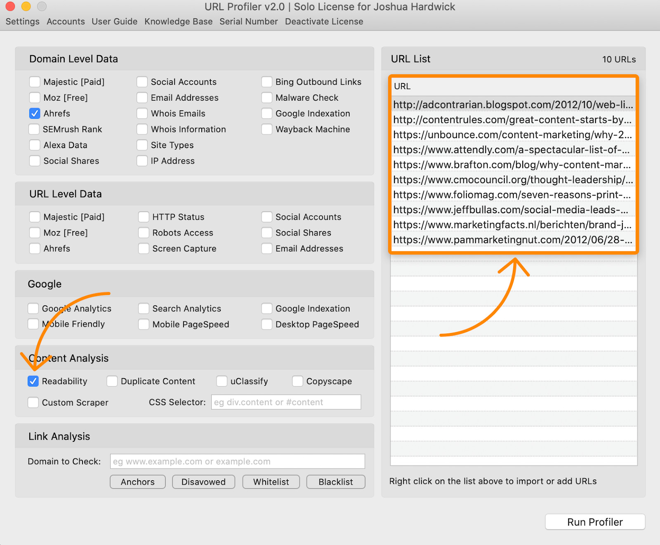The width and height of the screenshot is (660, 545).
Task: Check the Wayback Machine option
Action: pyautogui.click(x=266, y=129)
